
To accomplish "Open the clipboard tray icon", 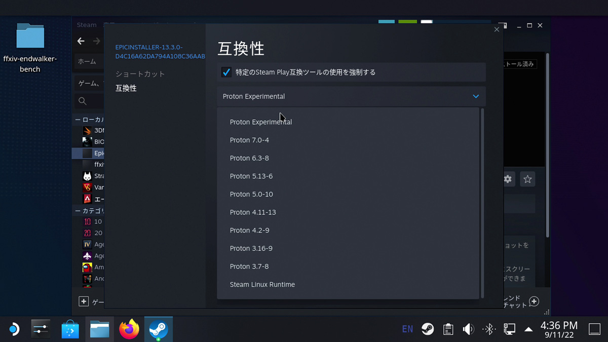I will 448,329.
